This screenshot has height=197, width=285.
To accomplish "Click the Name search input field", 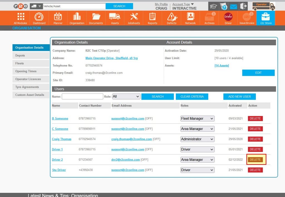I will click(82, 96).
